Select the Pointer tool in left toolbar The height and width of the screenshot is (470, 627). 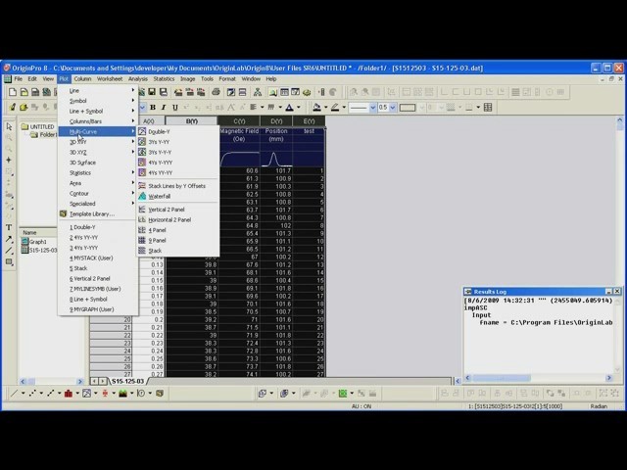[x=9, y=126]
